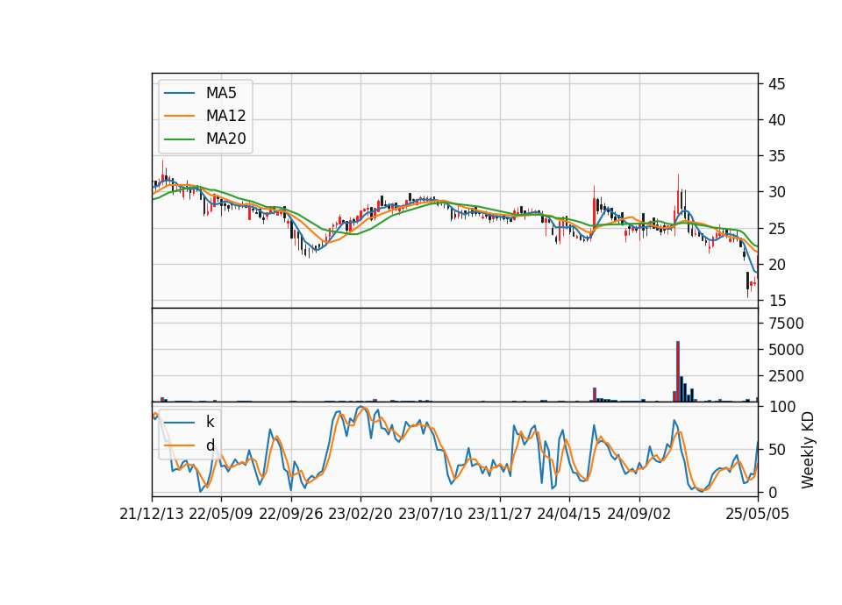The image size is (842, 605).
Task: Click the KD axis value 50
Action: (776, 449)
